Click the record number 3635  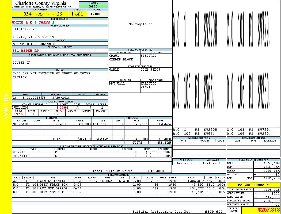tap(93, 6)
